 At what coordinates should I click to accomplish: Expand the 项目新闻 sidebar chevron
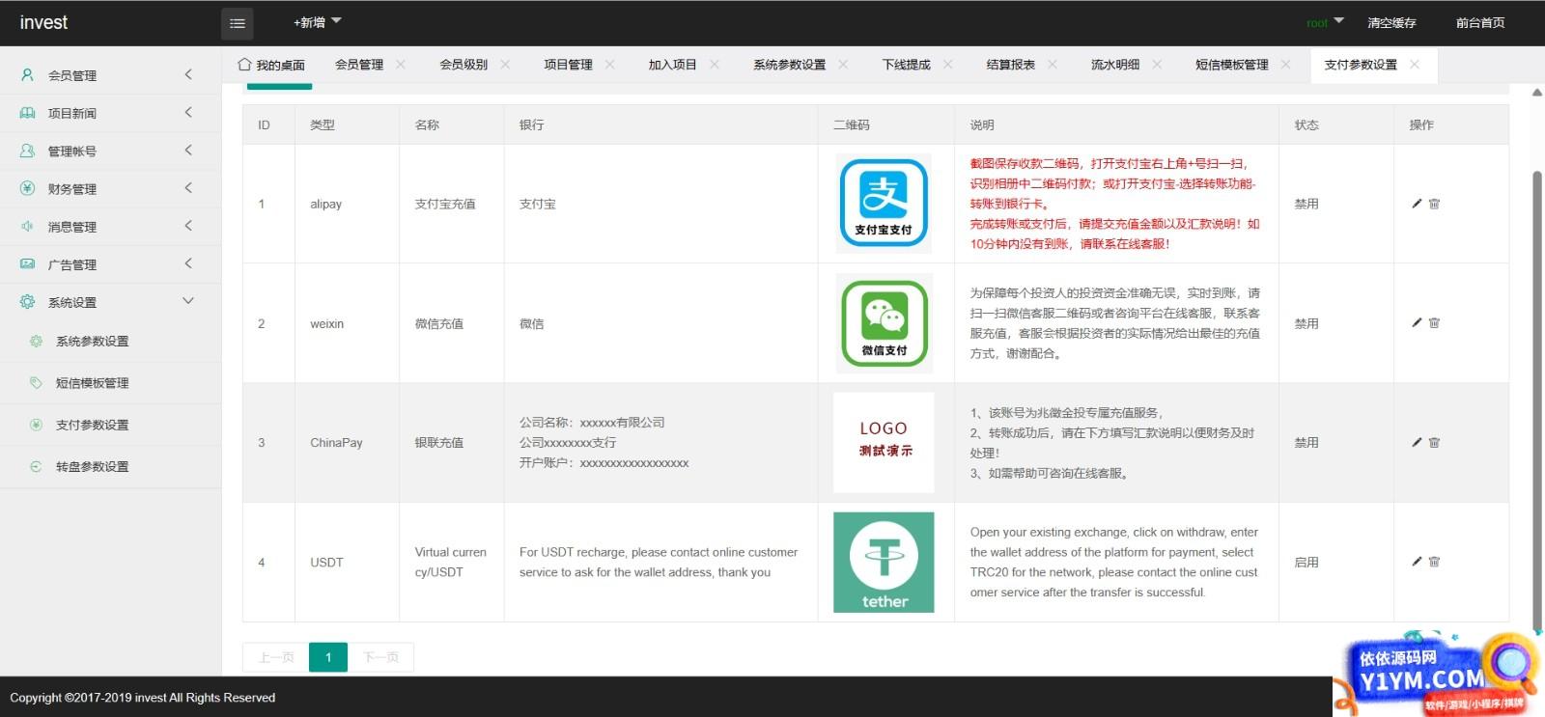[x=188, y=112]
